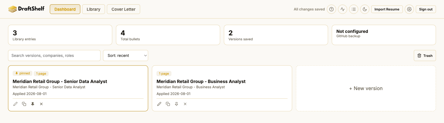Viewport: 444px width, 123px height.
Task: Open the help question-mark icon
Action: [x=331, y=9]
